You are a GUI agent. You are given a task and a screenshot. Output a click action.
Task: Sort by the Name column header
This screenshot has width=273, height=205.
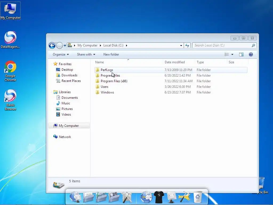pos(99,62)
